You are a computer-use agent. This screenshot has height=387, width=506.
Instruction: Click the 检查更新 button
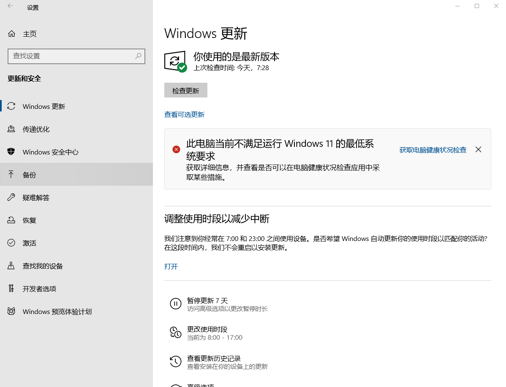point(186,90)
